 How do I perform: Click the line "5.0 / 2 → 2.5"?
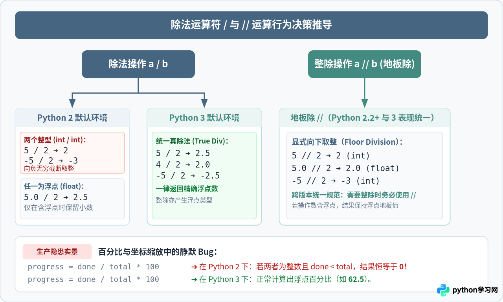pyautogui.click(x=56, y=197)
